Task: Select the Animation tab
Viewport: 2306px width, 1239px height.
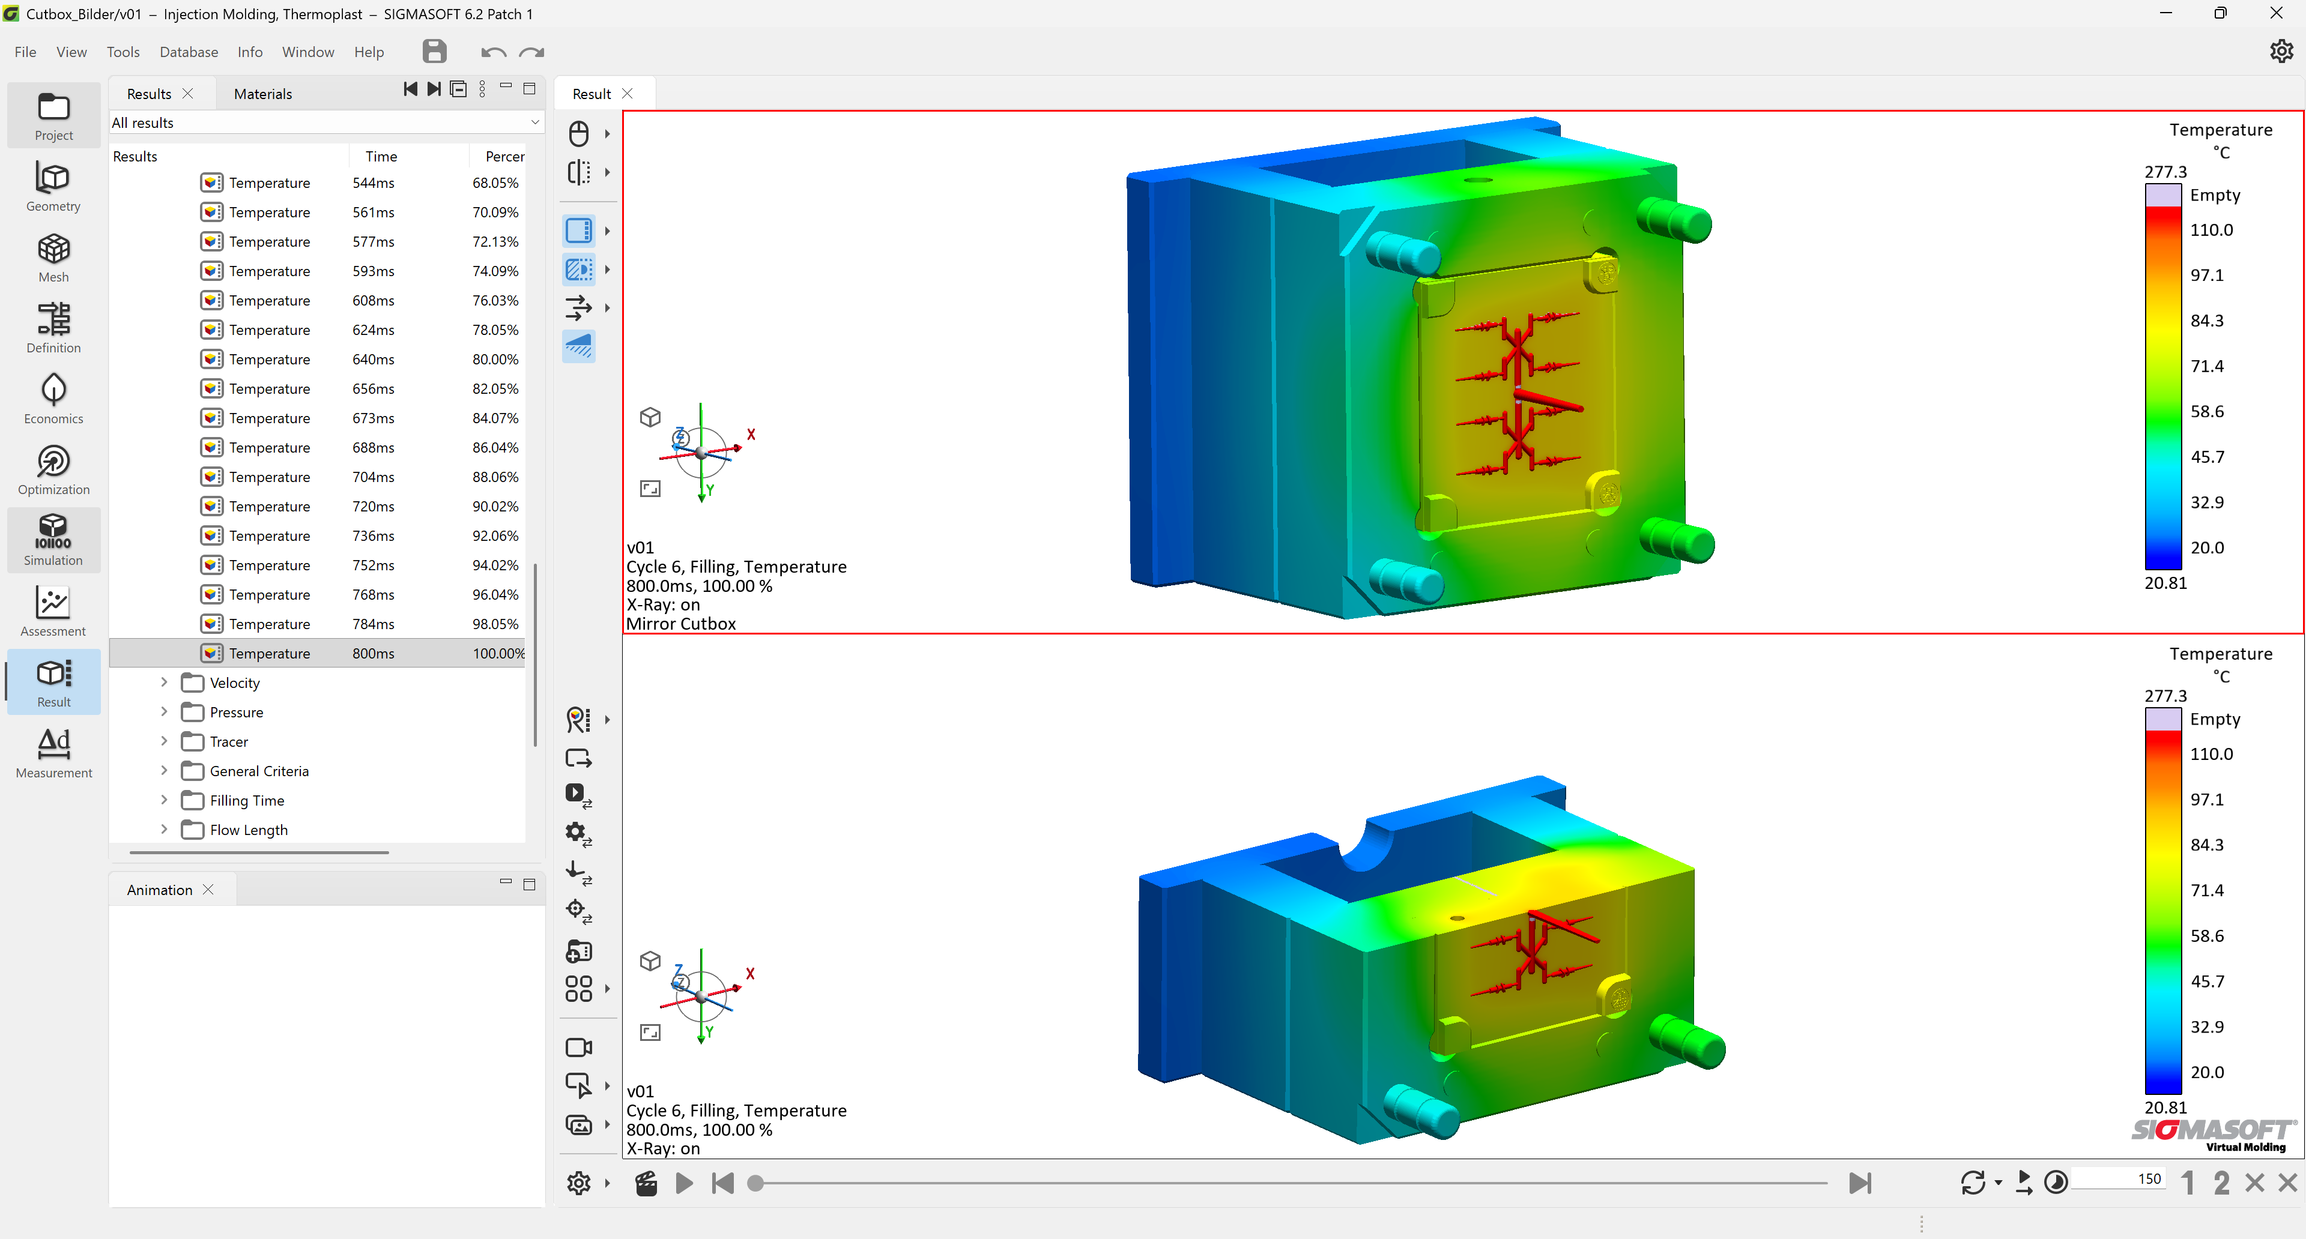Action: (159, 890)
